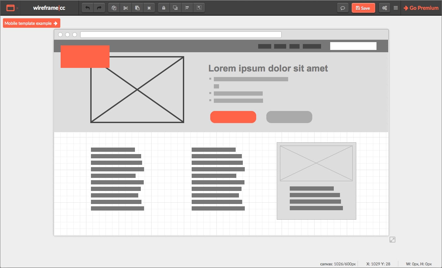Click the Paste clipboard icon
442x268 pixels.
point(137,8)
